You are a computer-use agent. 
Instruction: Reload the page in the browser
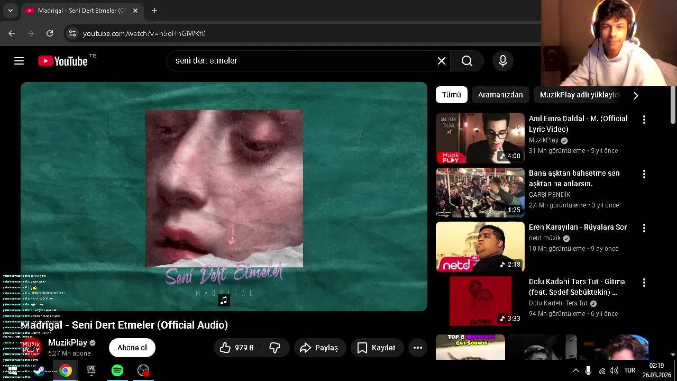coord(50,33)
